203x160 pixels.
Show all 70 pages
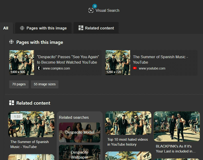point(19,84)
